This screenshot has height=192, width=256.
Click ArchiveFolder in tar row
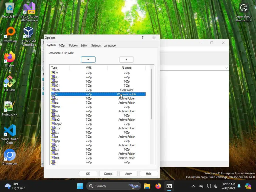pyautogui.click(x=126, y=111)
